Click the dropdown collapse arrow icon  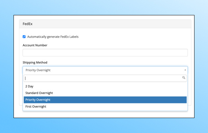point(185,70)
